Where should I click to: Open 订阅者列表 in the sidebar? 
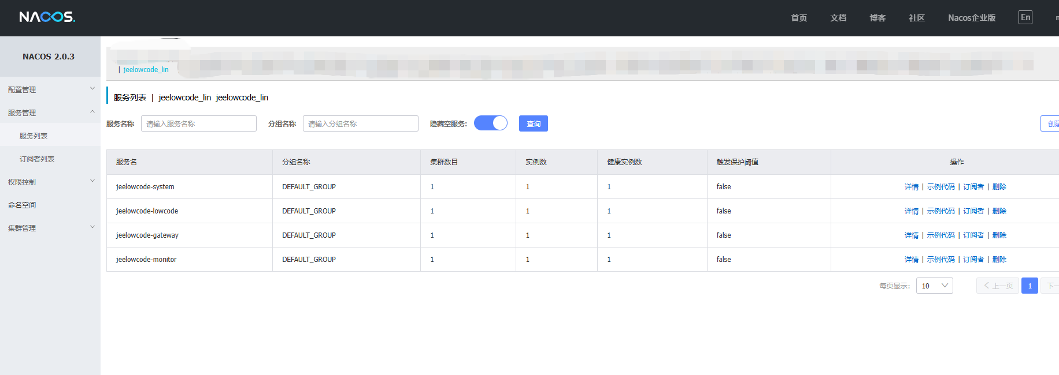click(37, 159)
